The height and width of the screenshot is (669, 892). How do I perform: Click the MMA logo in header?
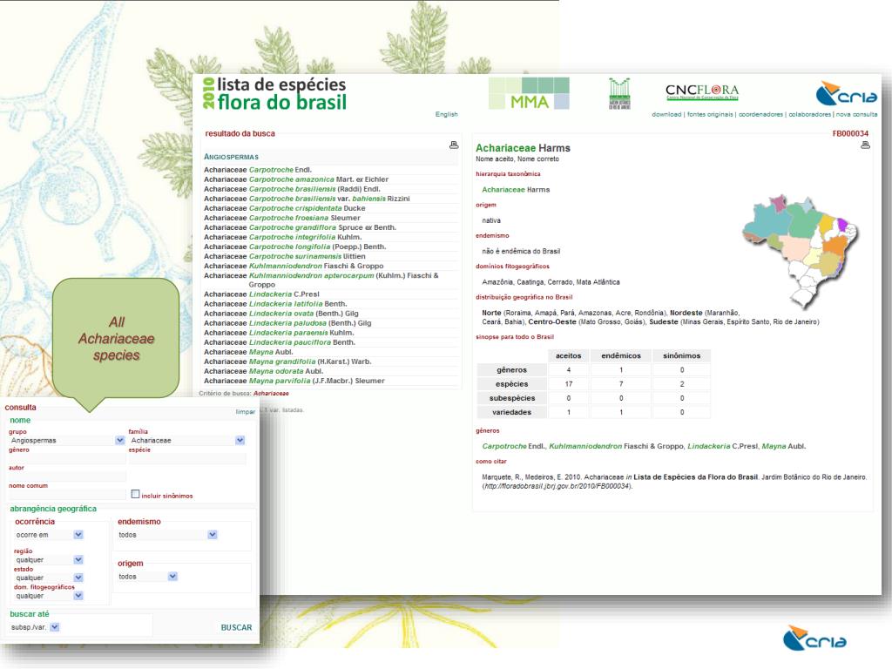[x=529, y=93]
